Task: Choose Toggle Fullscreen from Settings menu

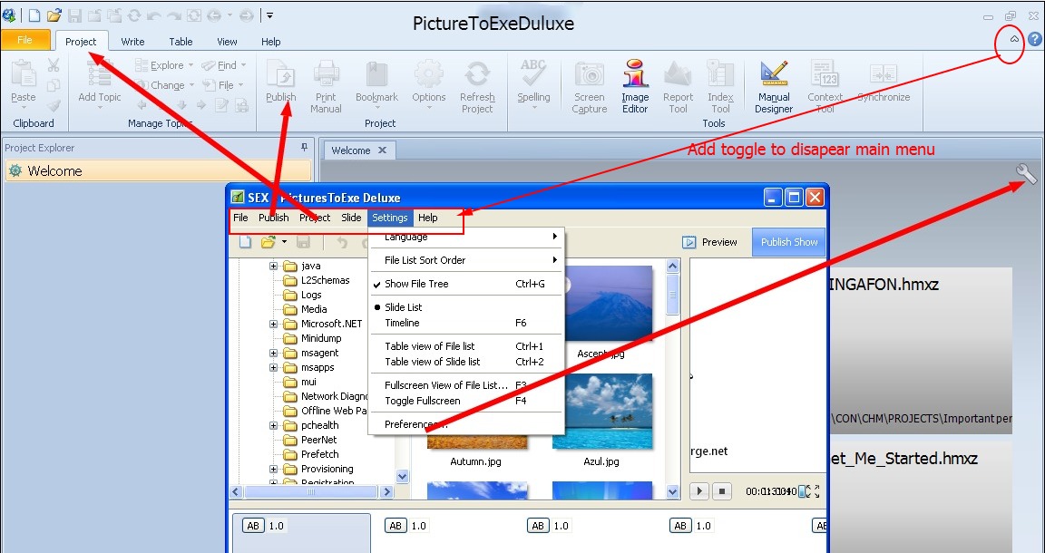Action: pos(422,401)
